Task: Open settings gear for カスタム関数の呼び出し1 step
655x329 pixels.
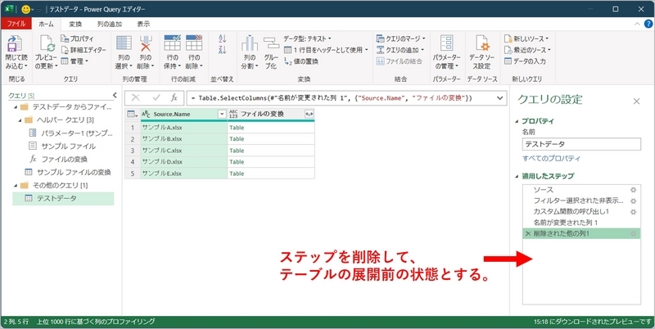Action: (633, 212)
